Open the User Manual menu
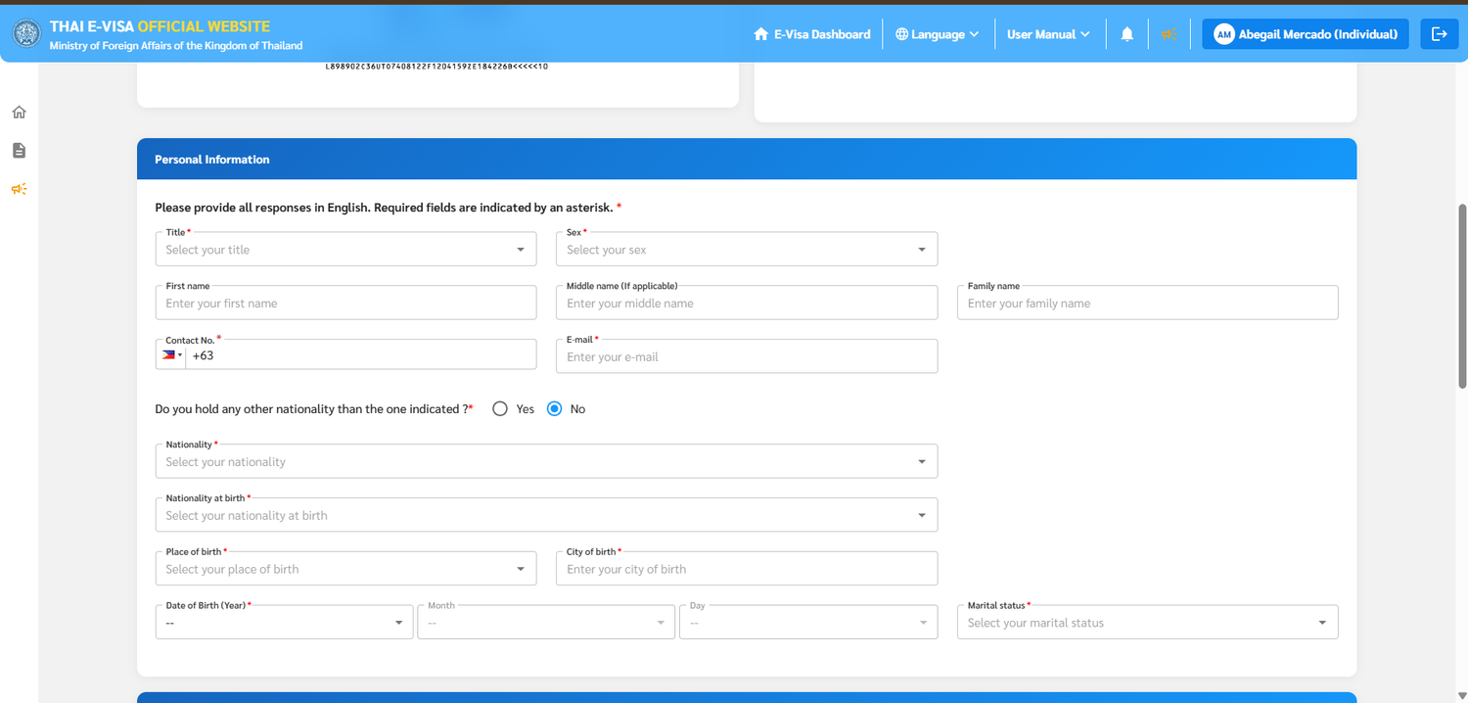This screenshot has width=1468, height=703. click(x=1048, y=34)
